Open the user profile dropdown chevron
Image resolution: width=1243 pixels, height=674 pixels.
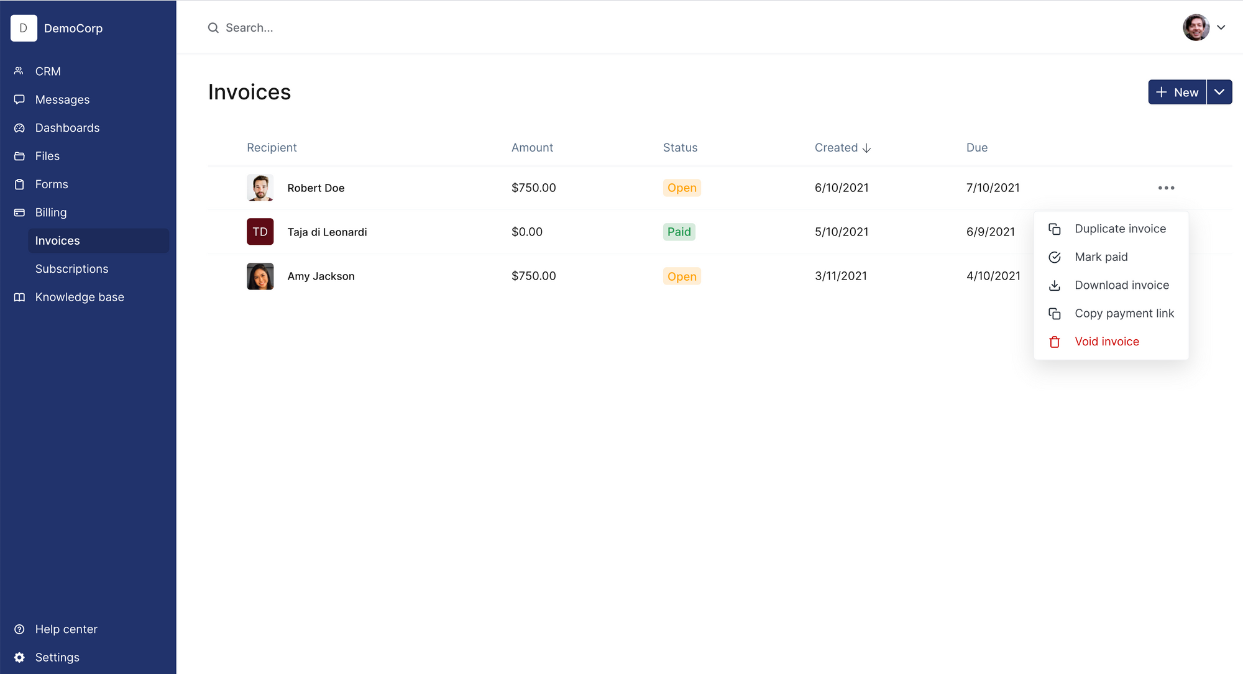point(1221,27)
